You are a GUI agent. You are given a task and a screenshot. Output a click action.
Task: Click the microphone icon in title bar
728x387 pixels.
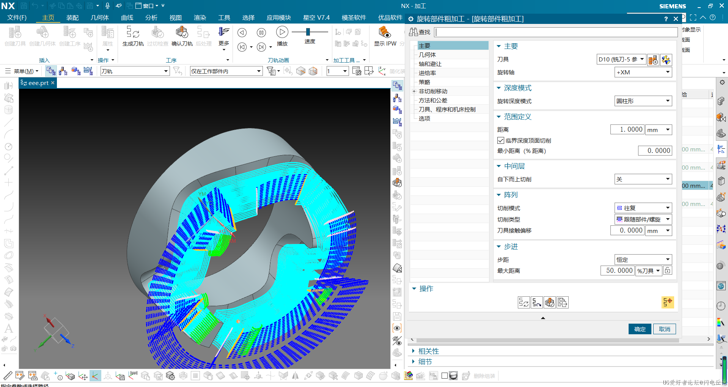(107, 6)
